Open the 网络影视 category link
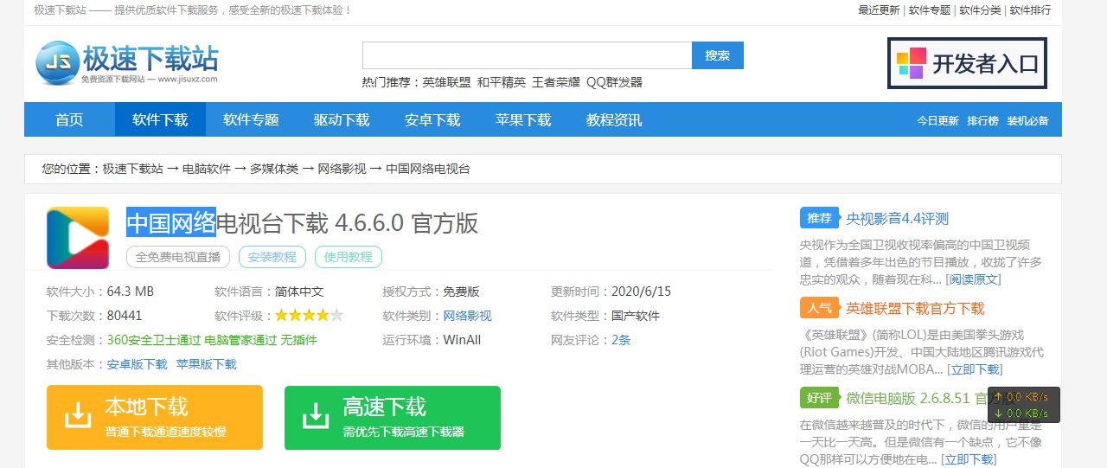This screenshot has height=468, width=1107. [x=467, y=316]
